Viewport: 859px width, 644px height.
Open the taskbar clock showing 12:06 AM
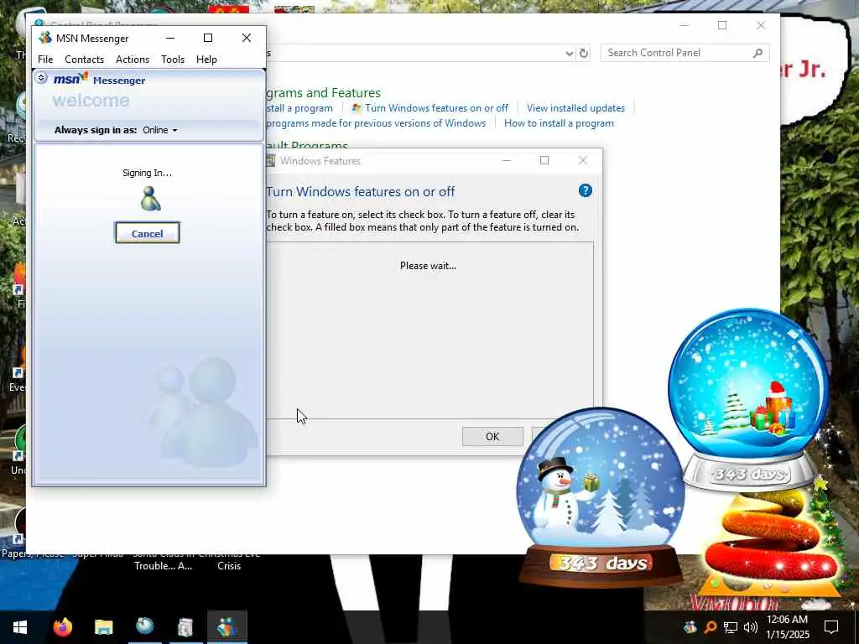tap(787, 627)
